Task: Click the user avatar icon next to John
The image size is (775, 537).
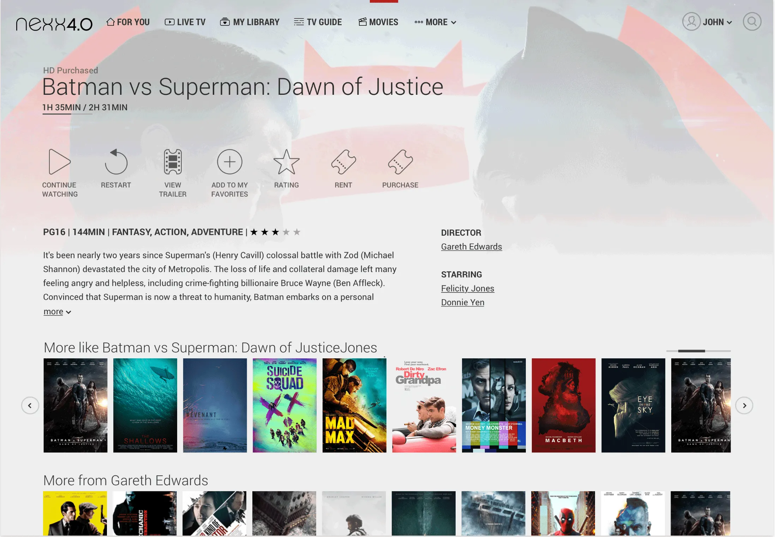Action: click(691, 21)
